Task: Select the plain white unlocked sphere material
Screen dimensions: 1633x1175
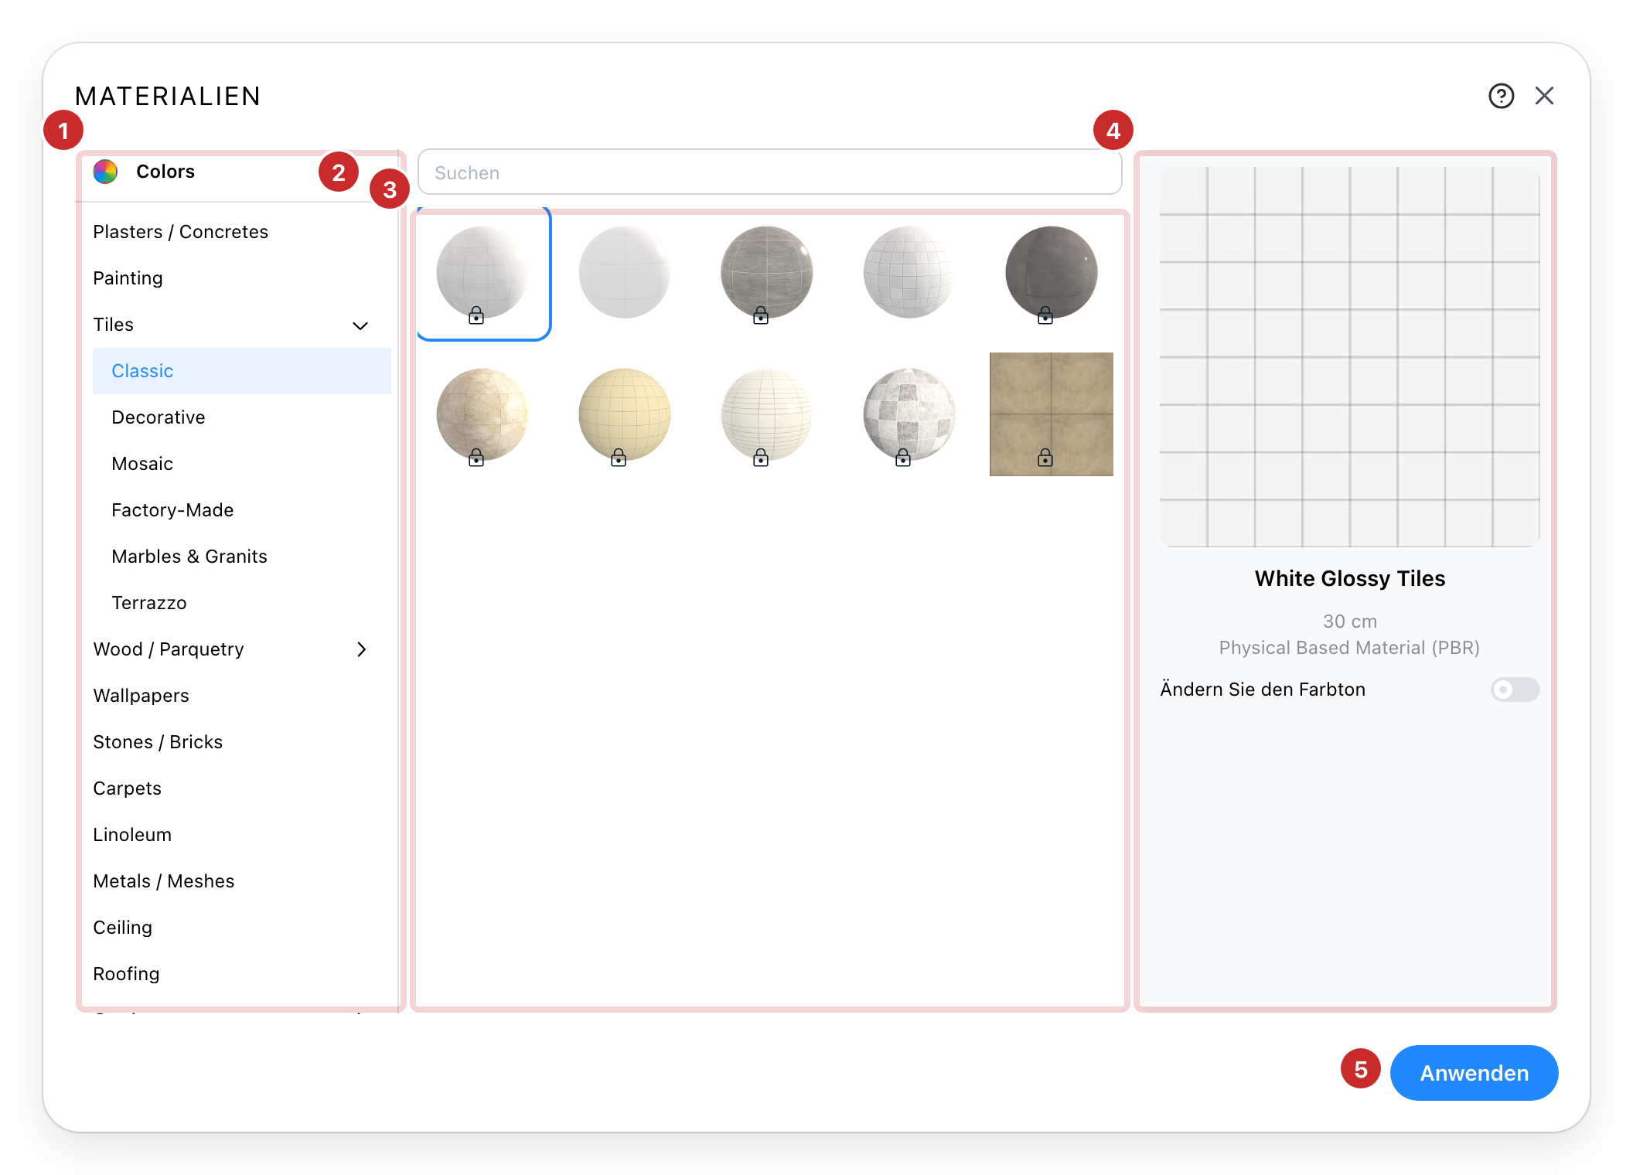Action: point(625,272)
